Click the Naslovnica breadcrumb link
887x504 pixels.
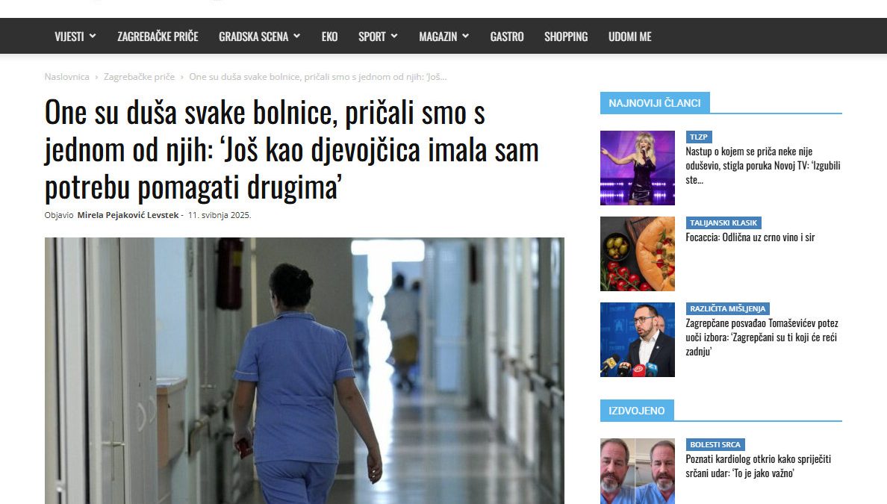tap(66, 77)
